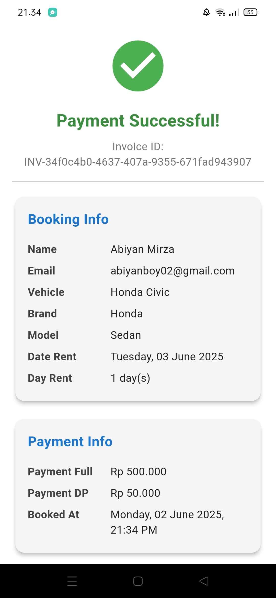This screenshot has height=598, width=276.
Task: Tap the teal app notification icon
Action: [x=53, y=12]
